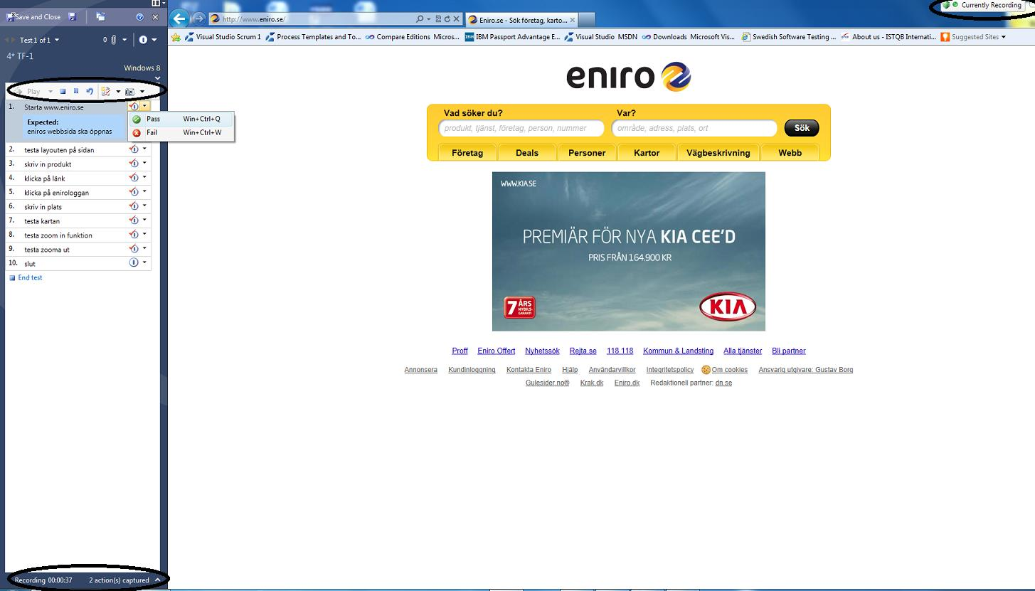Viewport: 1035px width, 591px height.
Task: Open the IBM Passport Advantage bookmark
Action: click(513, 37)
